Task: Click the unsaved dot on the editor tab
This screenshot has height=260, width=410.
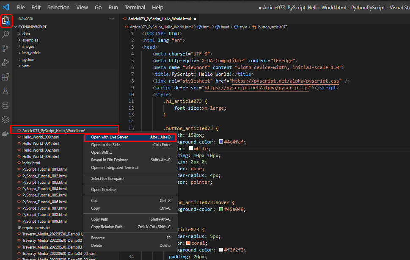Action: (x=195, y=19)
